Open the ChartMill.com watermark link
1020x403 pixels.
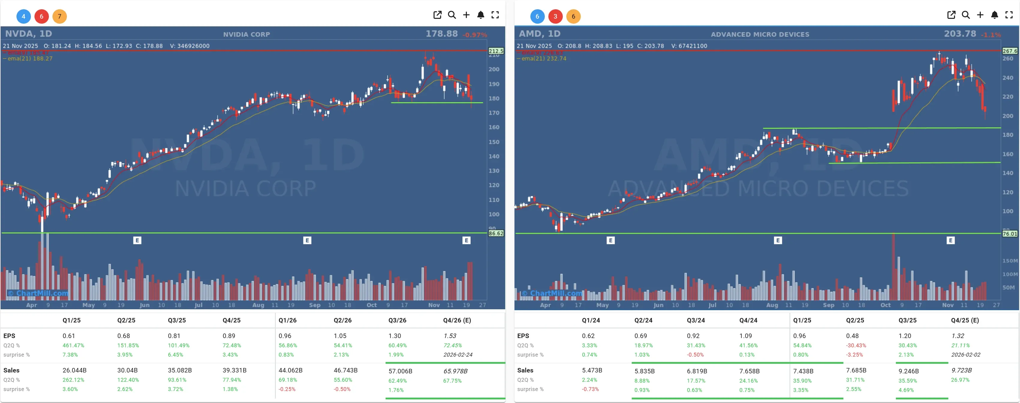coord(37,293)
